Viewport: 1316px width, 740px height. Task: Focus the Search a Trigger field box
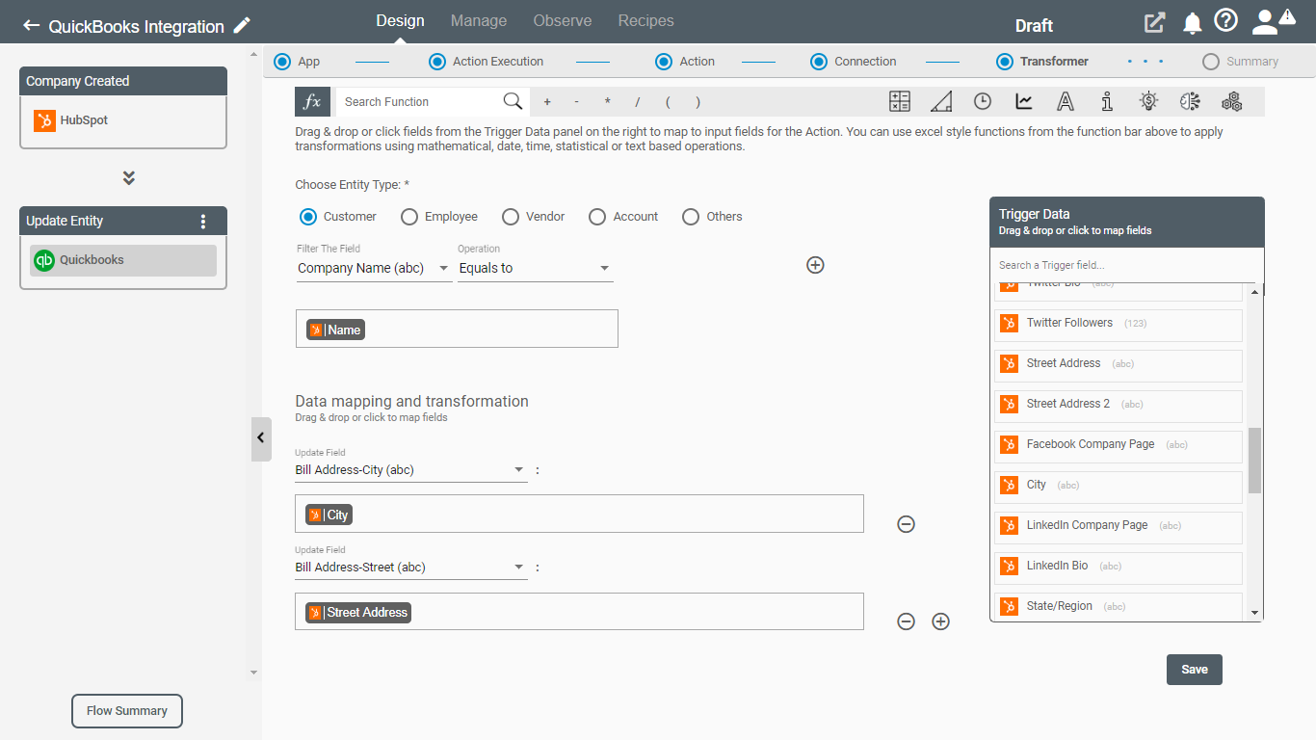point(1126,265)
